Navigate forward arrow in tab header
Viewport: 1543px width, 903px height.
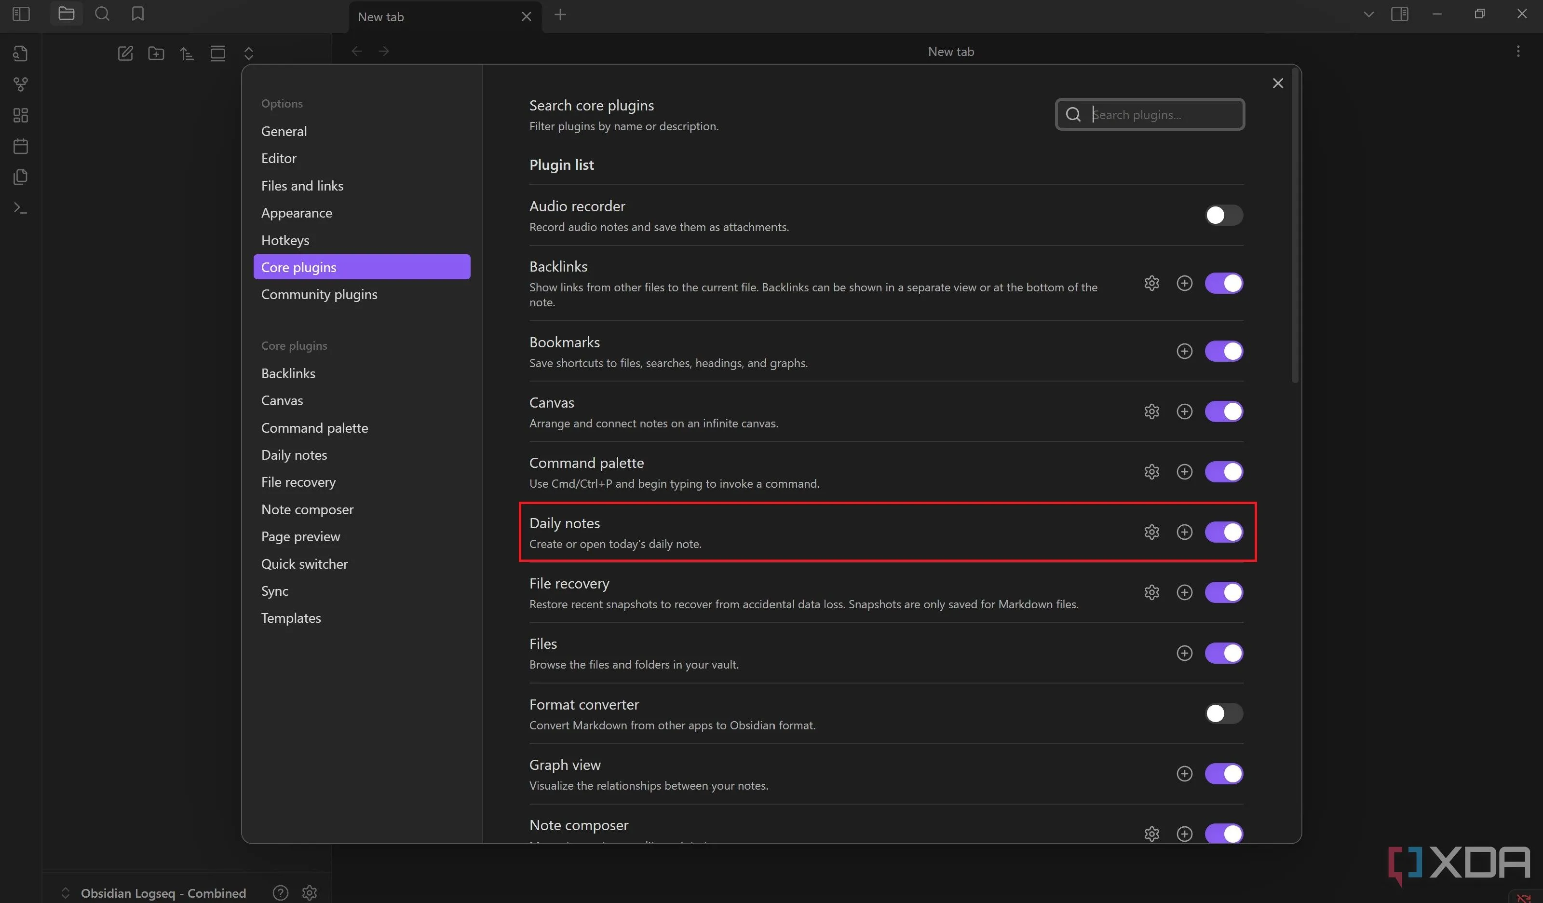384,51
